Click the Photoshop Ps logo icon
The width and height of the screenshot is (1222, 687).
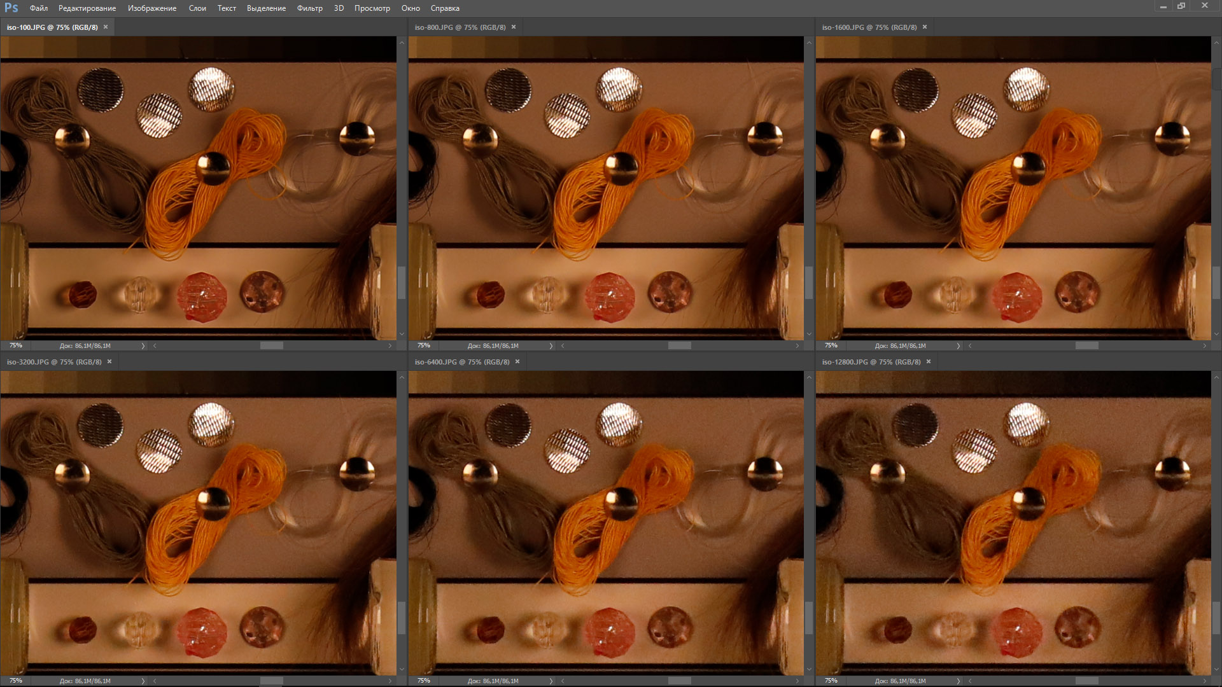click(x=11, y=8)
